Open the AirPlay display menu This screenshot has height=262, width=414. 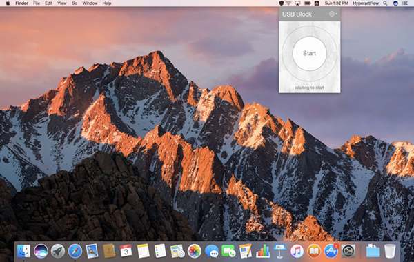coord(297,3)
